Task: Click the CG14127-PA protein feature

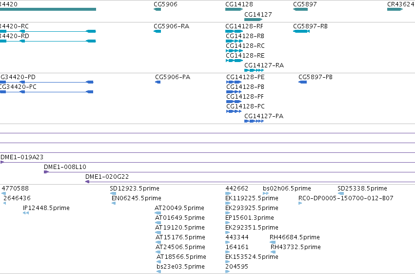Action: 254,121
